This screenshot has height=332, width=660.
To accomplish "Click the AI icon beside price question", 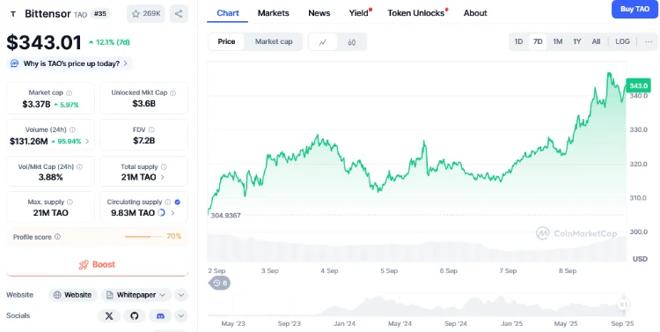I will pyautogui.click(x=15, y=64).
